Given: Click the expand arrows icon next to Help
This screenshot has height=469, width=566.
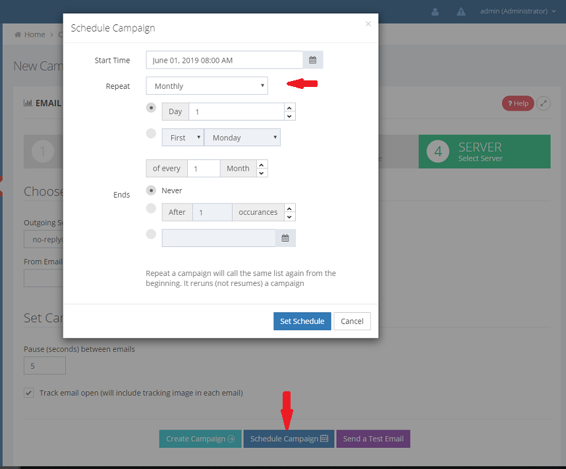Looking at the screenshot, I should (x=543, y=103).
